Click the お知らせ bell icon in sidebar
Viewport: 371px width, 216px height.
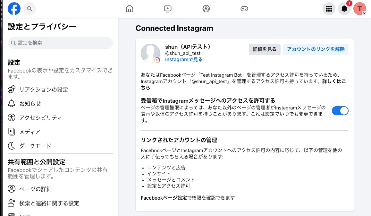(12, 103)
